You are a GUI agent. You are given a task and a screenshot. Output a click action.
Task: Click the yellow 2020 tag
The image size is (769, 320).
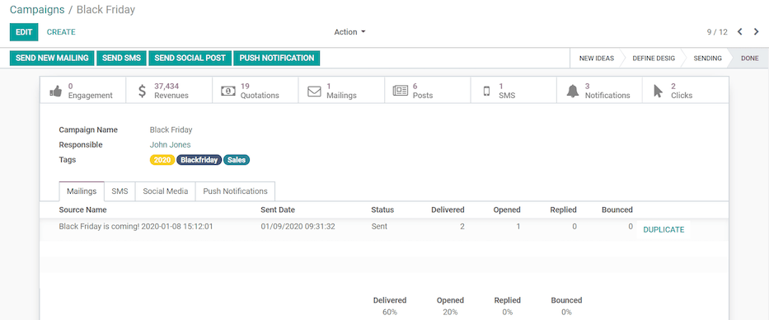click(162, 160)
